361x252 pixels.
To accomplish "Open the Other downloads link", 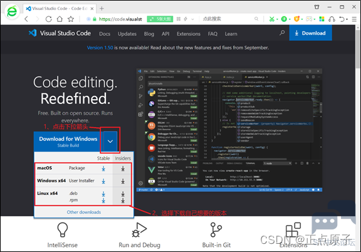I will click(x=84, y=212).
